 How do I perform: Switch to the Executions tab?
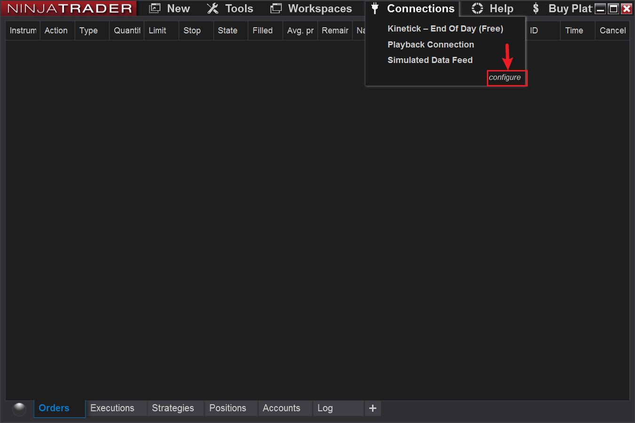click(x=116, y=408)
